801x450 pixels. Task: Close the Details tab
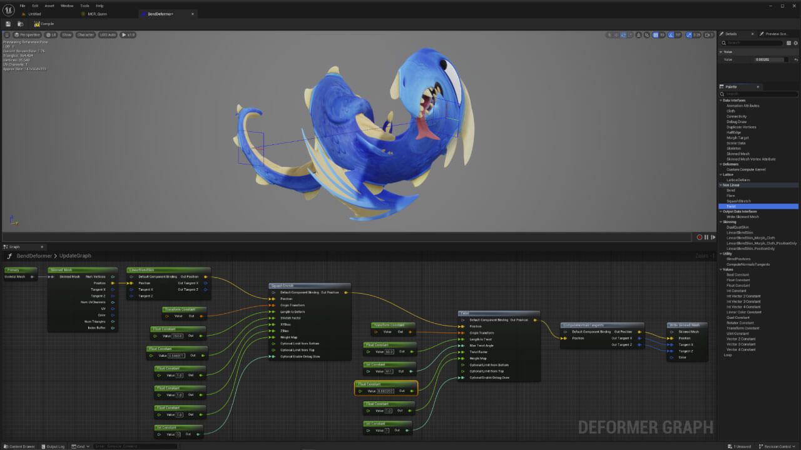tap(753, 34)
